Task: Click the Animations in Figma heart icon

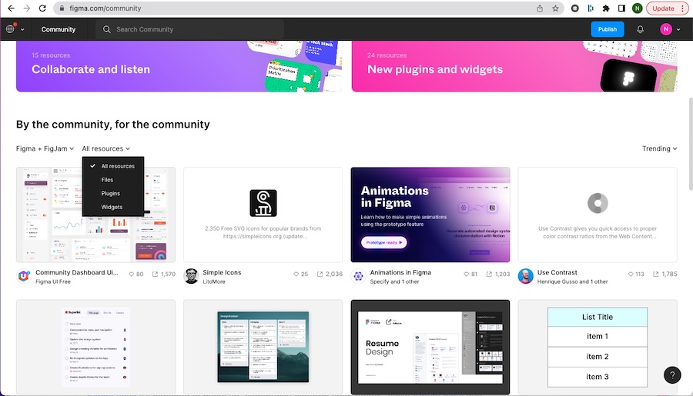Action: [464, 274]
